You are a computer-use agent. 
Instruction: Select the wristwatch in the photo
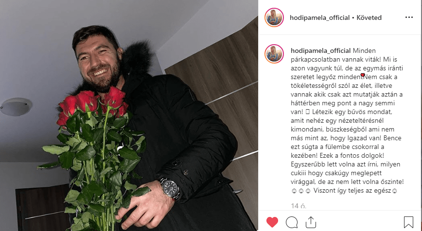(170, 188)
